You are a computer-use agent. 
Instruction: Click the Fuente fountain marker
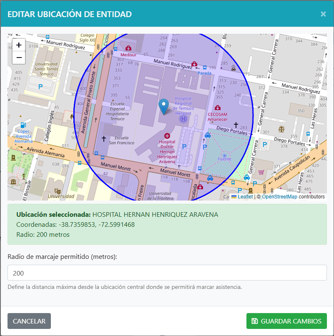(x=224, y=155)
